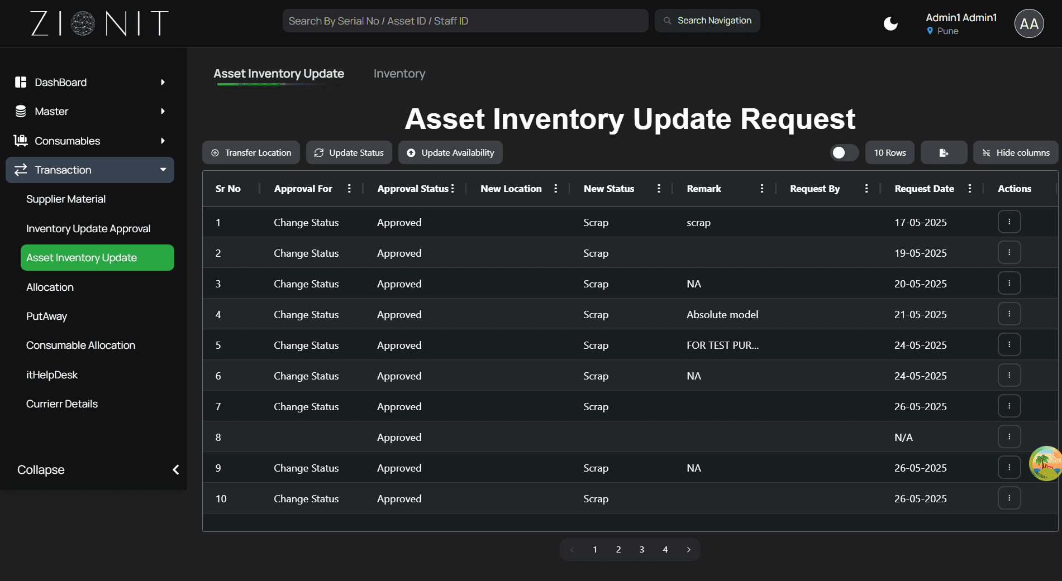Viewport: 1062px width, 581px height.
Task: Click the Update Availability button
Action: [450, 152]
